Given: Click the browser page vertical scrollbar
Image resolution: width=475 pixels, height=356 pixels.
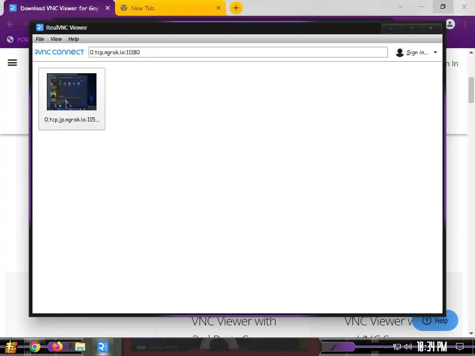Looking at the screenshot, I should click(471, 90).
